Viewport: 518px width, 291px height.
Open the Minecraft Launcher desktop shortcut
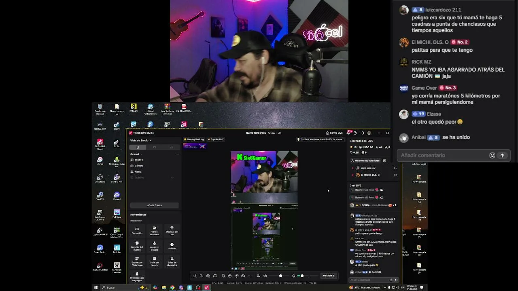point(117,268)
